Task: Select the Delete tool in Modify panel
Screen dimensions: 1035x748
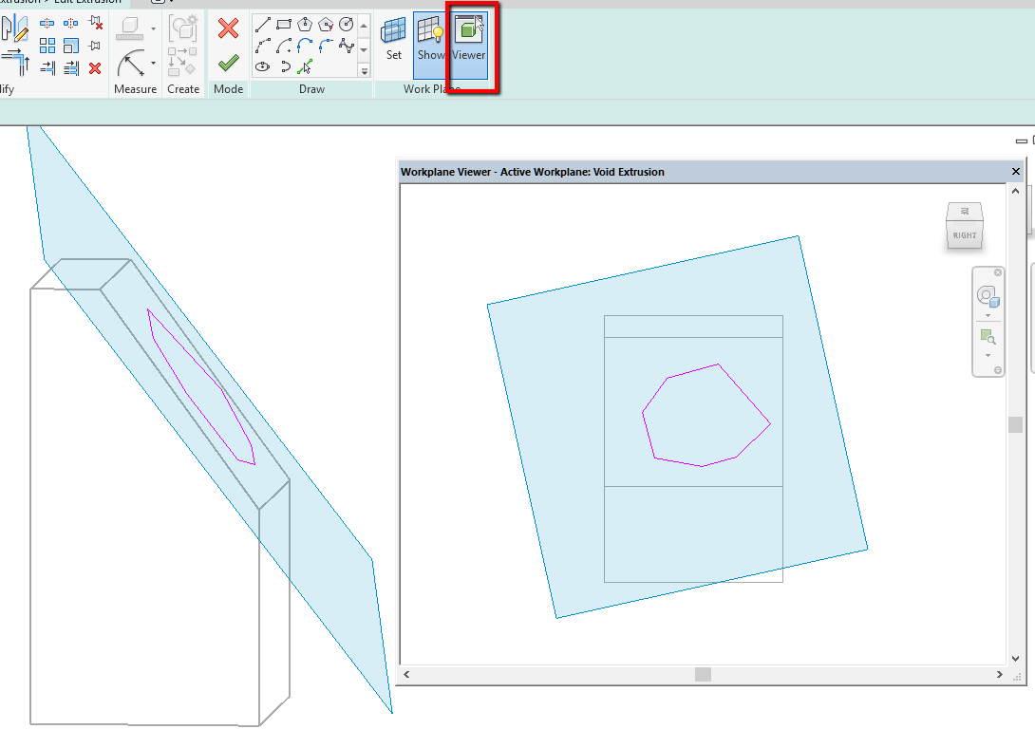Action: click(x=96, y=67)
